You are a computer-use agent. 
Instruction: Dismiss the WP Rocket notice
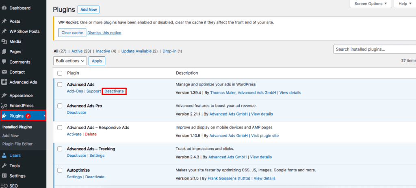tap(104, 33)
